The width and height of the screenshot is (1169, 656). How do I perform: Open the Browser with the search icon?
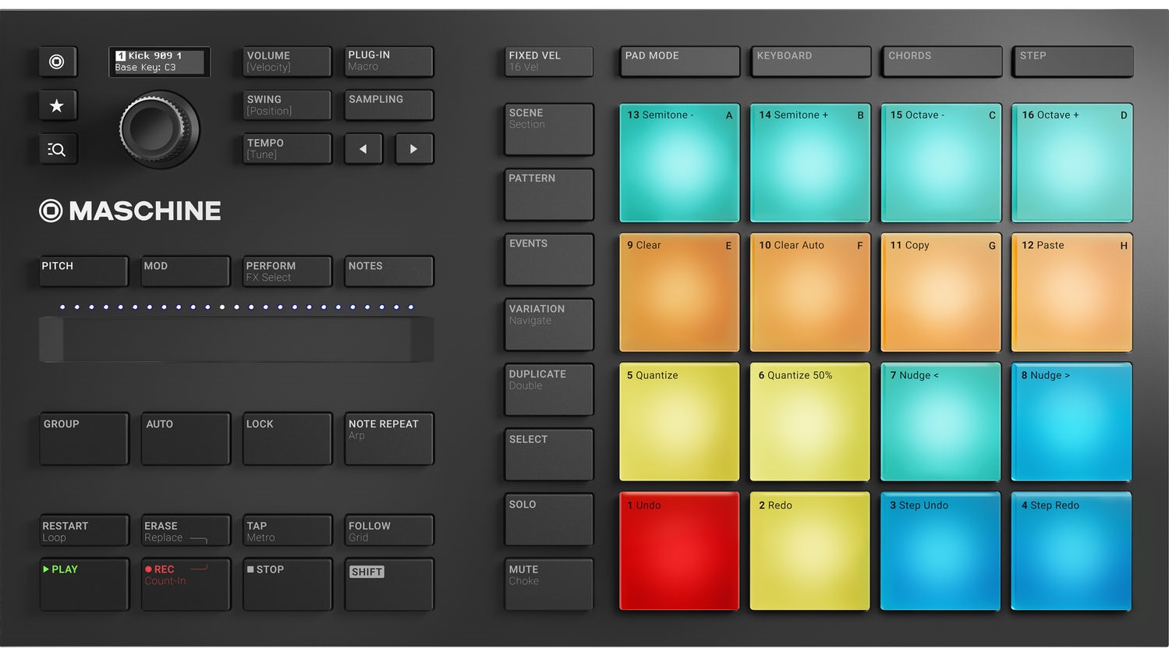tap(57, 148)
